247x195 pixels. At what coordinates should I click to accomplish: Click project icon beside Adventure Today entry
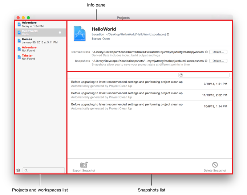click(19, 24)
